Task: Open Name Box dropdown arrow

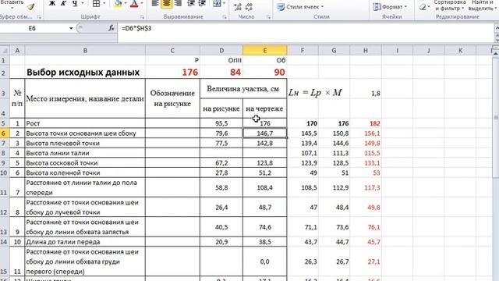Action: [71, 28]
